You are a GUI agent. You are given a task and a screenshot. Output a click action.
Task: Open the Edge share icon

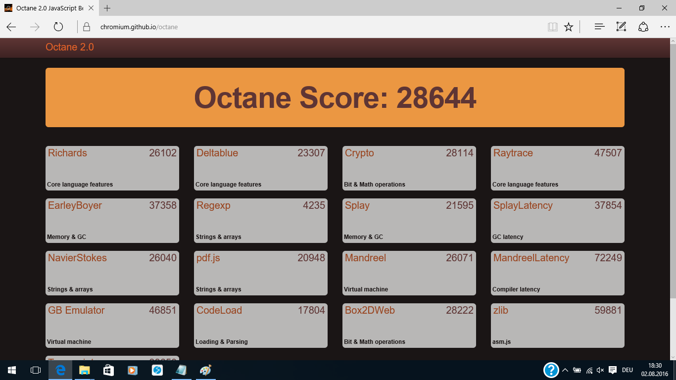[x=643, y=27]
